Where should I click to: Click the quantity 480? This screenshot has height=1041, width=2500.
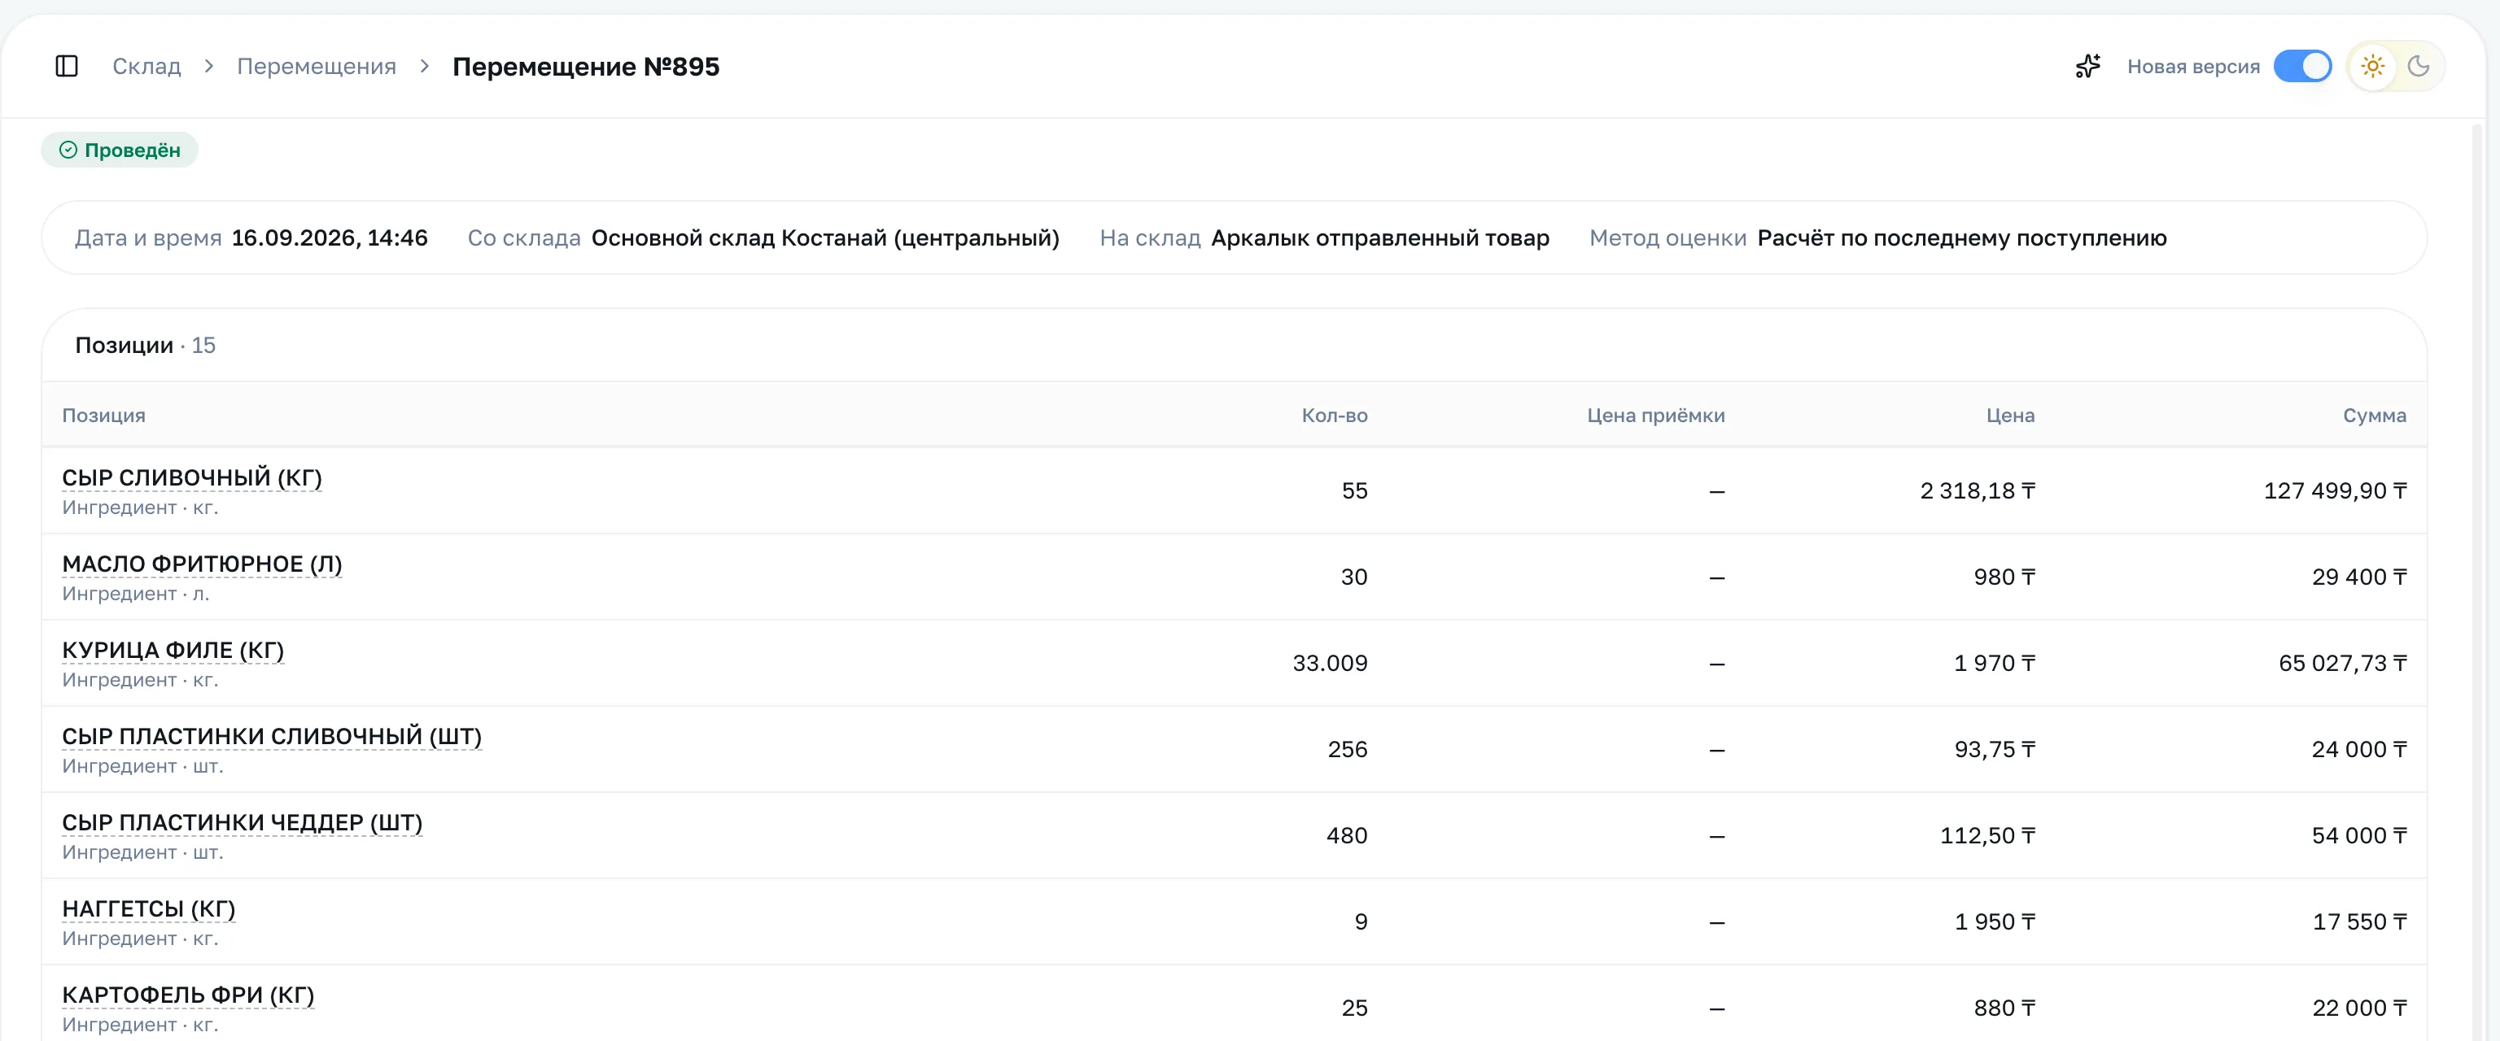point(1347,836)
